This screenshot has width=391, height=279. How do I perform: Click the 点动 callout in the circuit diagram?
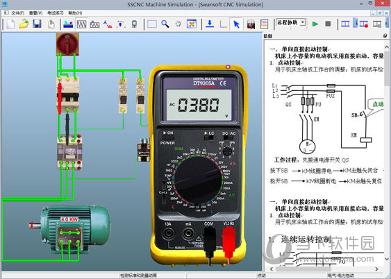pos(376,105)
